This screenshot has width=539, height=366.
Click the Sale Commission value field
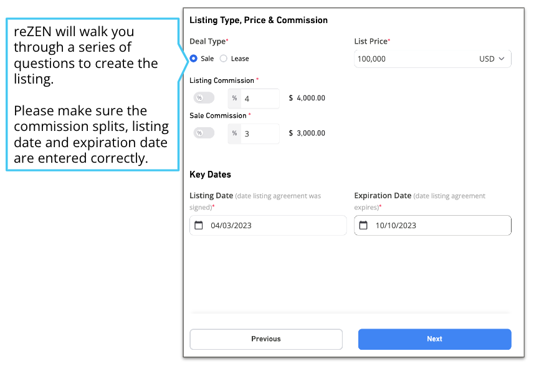pyautogui.click(x=260, y=134)
